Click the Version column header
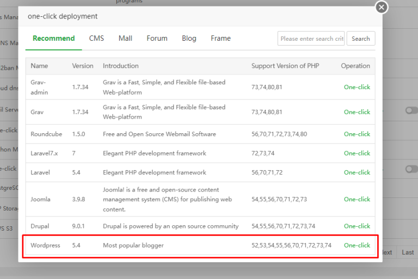Screen dimensions: 418x279 [x=83, y=66]
